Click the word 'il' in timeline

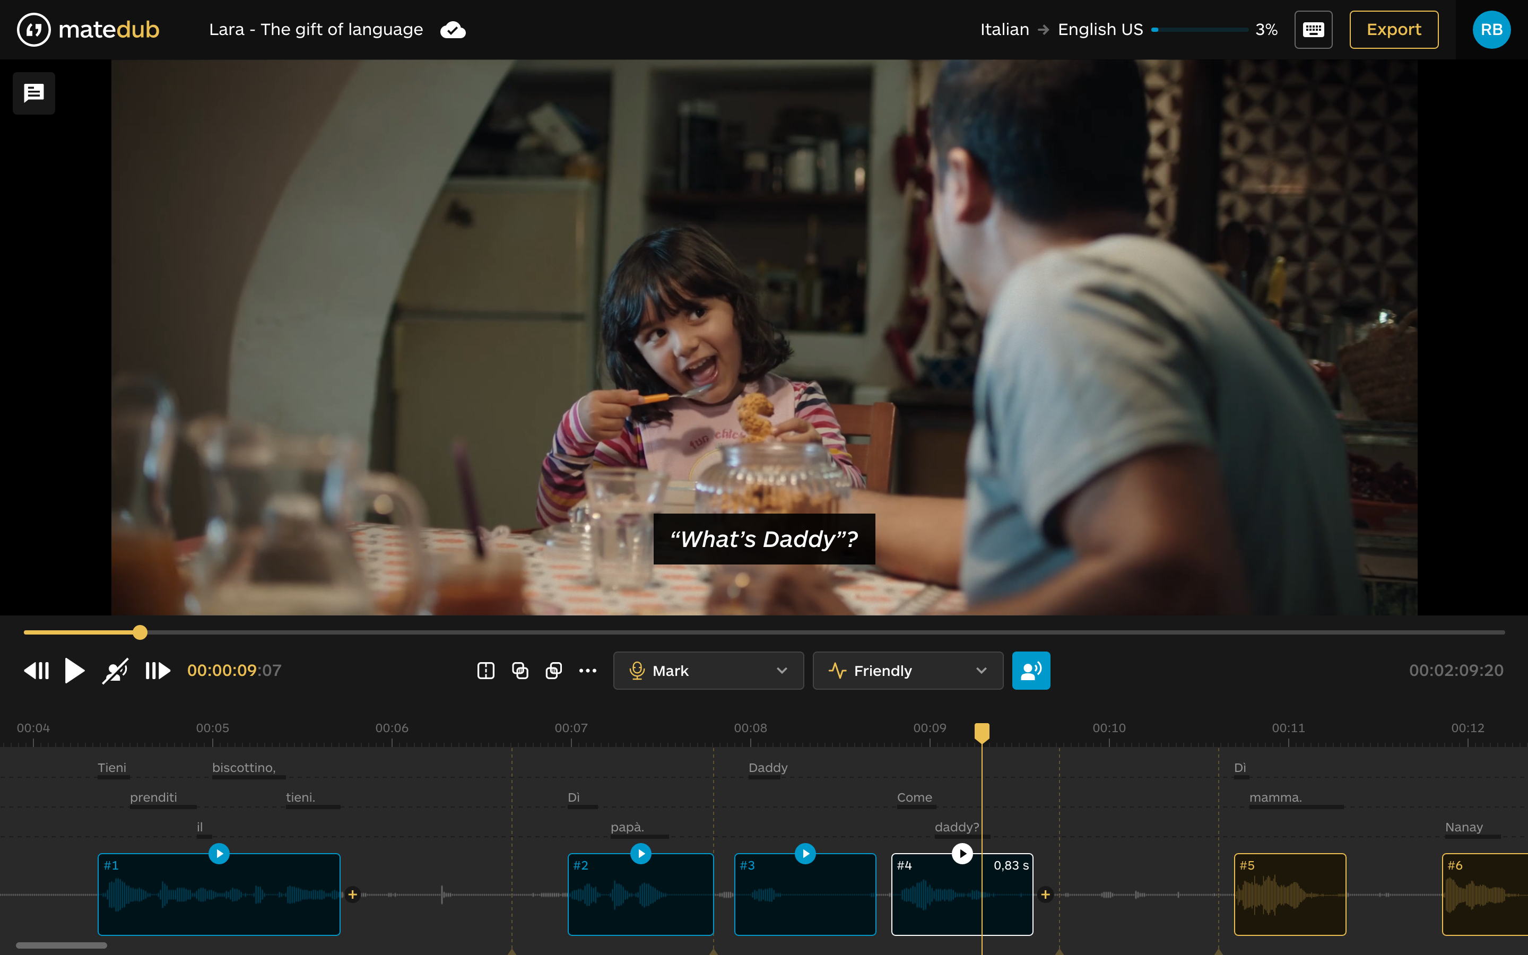[199, 827]
